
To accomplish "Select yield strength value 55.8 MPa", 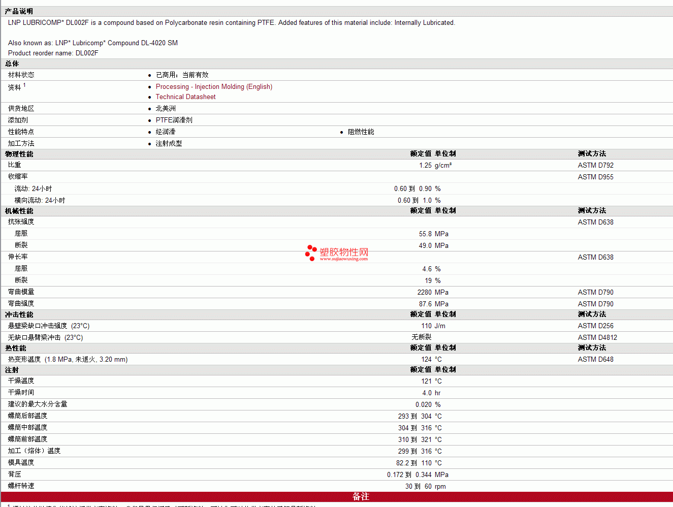I will (434, 234).
